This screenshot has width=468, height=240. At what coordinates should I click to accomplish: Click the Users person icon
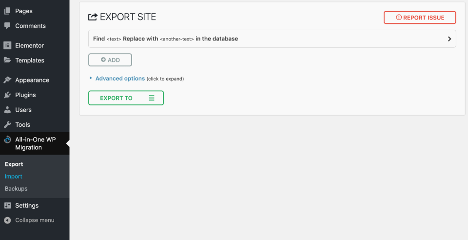(x=7, y=110)
